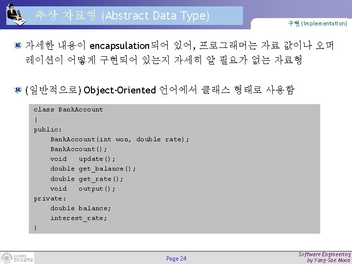Click the 'by Yang-Sae Moon' footer credit

coord(329,260)
